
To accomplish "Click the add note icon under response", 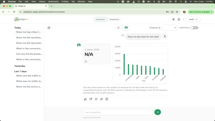I will 107,99.
